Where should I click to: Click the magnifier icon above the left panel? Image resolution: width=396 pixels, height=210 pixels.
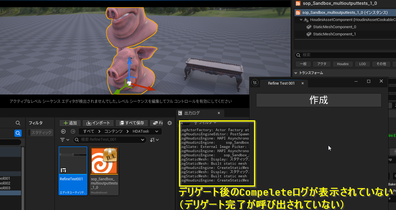(x=18, y=123)
